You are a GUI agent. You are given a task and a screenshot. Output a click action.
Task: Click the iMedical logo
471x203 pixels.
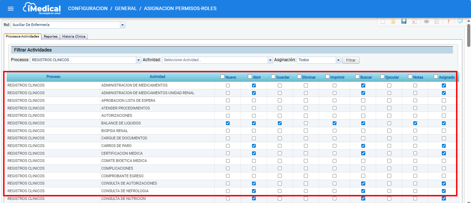(42, 9)
